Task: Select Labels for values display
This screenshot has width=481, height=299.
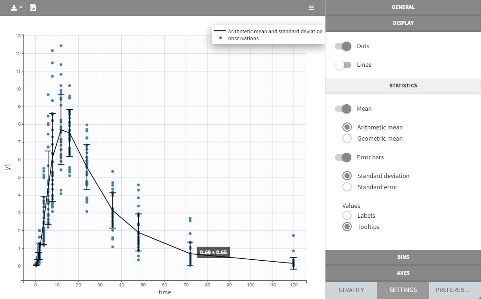Action: pyautogui.click(x=347, y=215)
